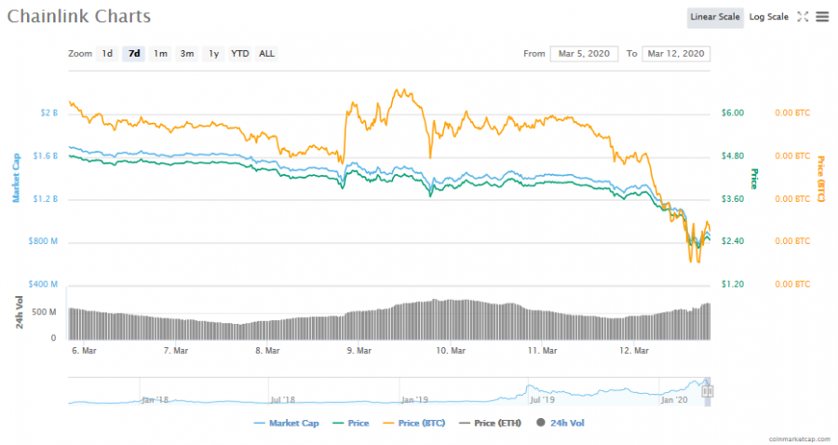Set zoom range to 1d
Screen dimensions: 838x445
(107, 53)
